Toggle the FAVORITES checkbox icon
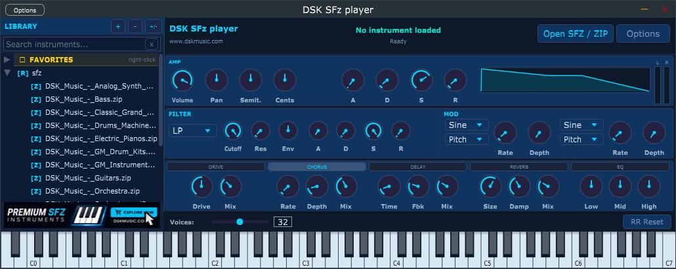 [x=22, y=60]
